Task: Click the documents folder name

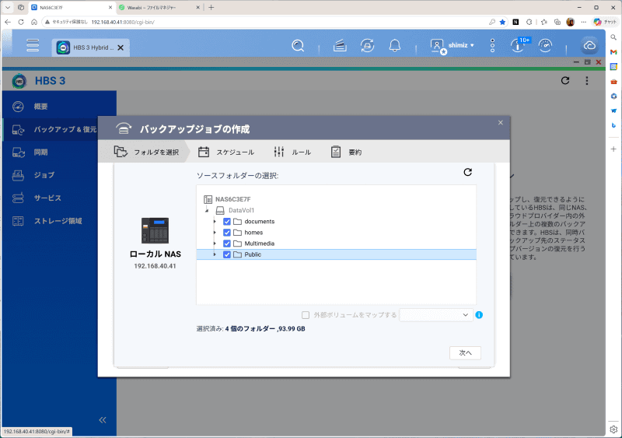Action: coord(260,222)
